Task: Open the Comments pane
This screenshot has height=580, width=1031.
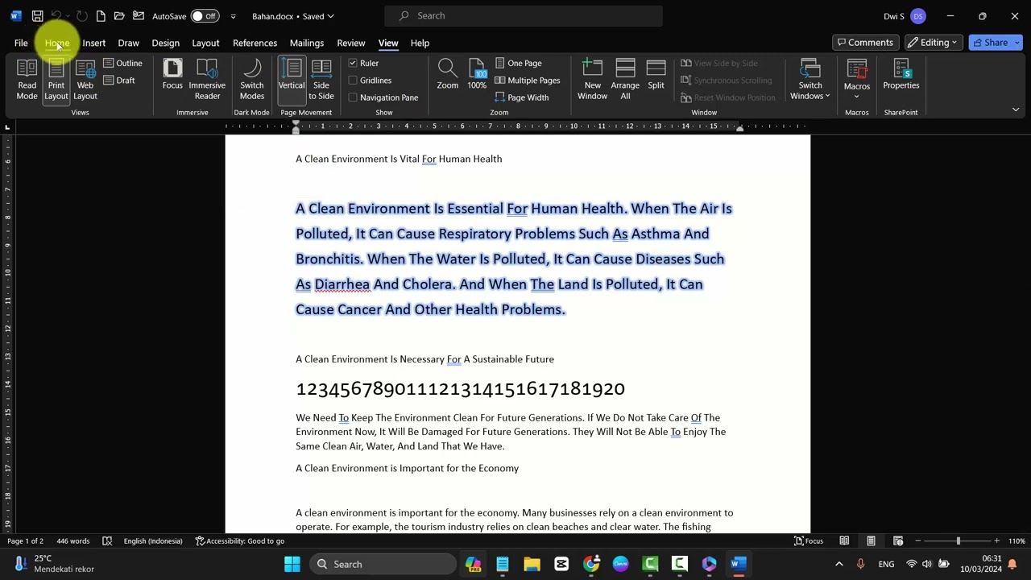Action: coord(865,43)
